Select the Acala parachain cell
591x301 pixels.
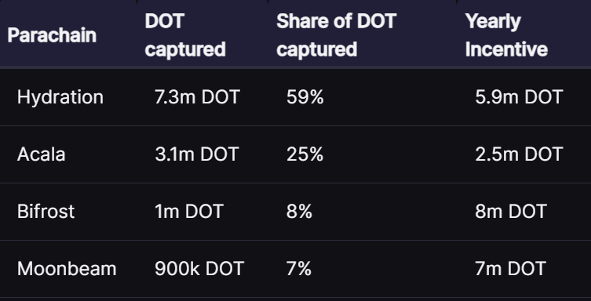41,154
